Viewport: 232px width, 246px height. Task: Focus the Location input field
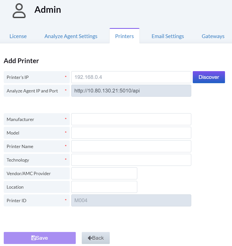tap(104, 187)
